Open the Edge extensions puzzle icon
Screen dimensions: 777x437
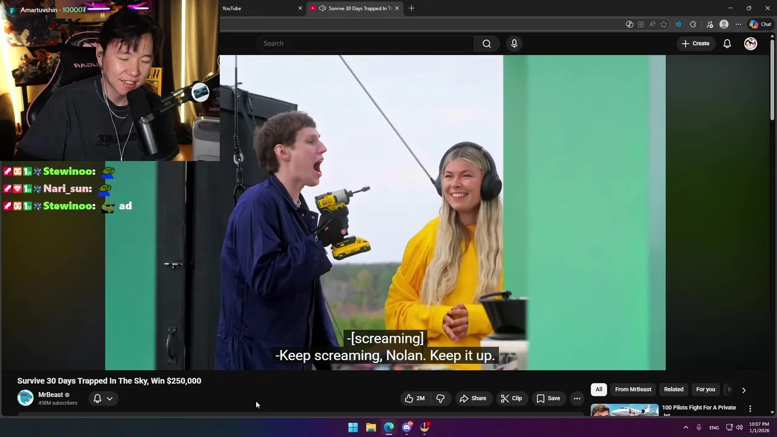[693, 24]
